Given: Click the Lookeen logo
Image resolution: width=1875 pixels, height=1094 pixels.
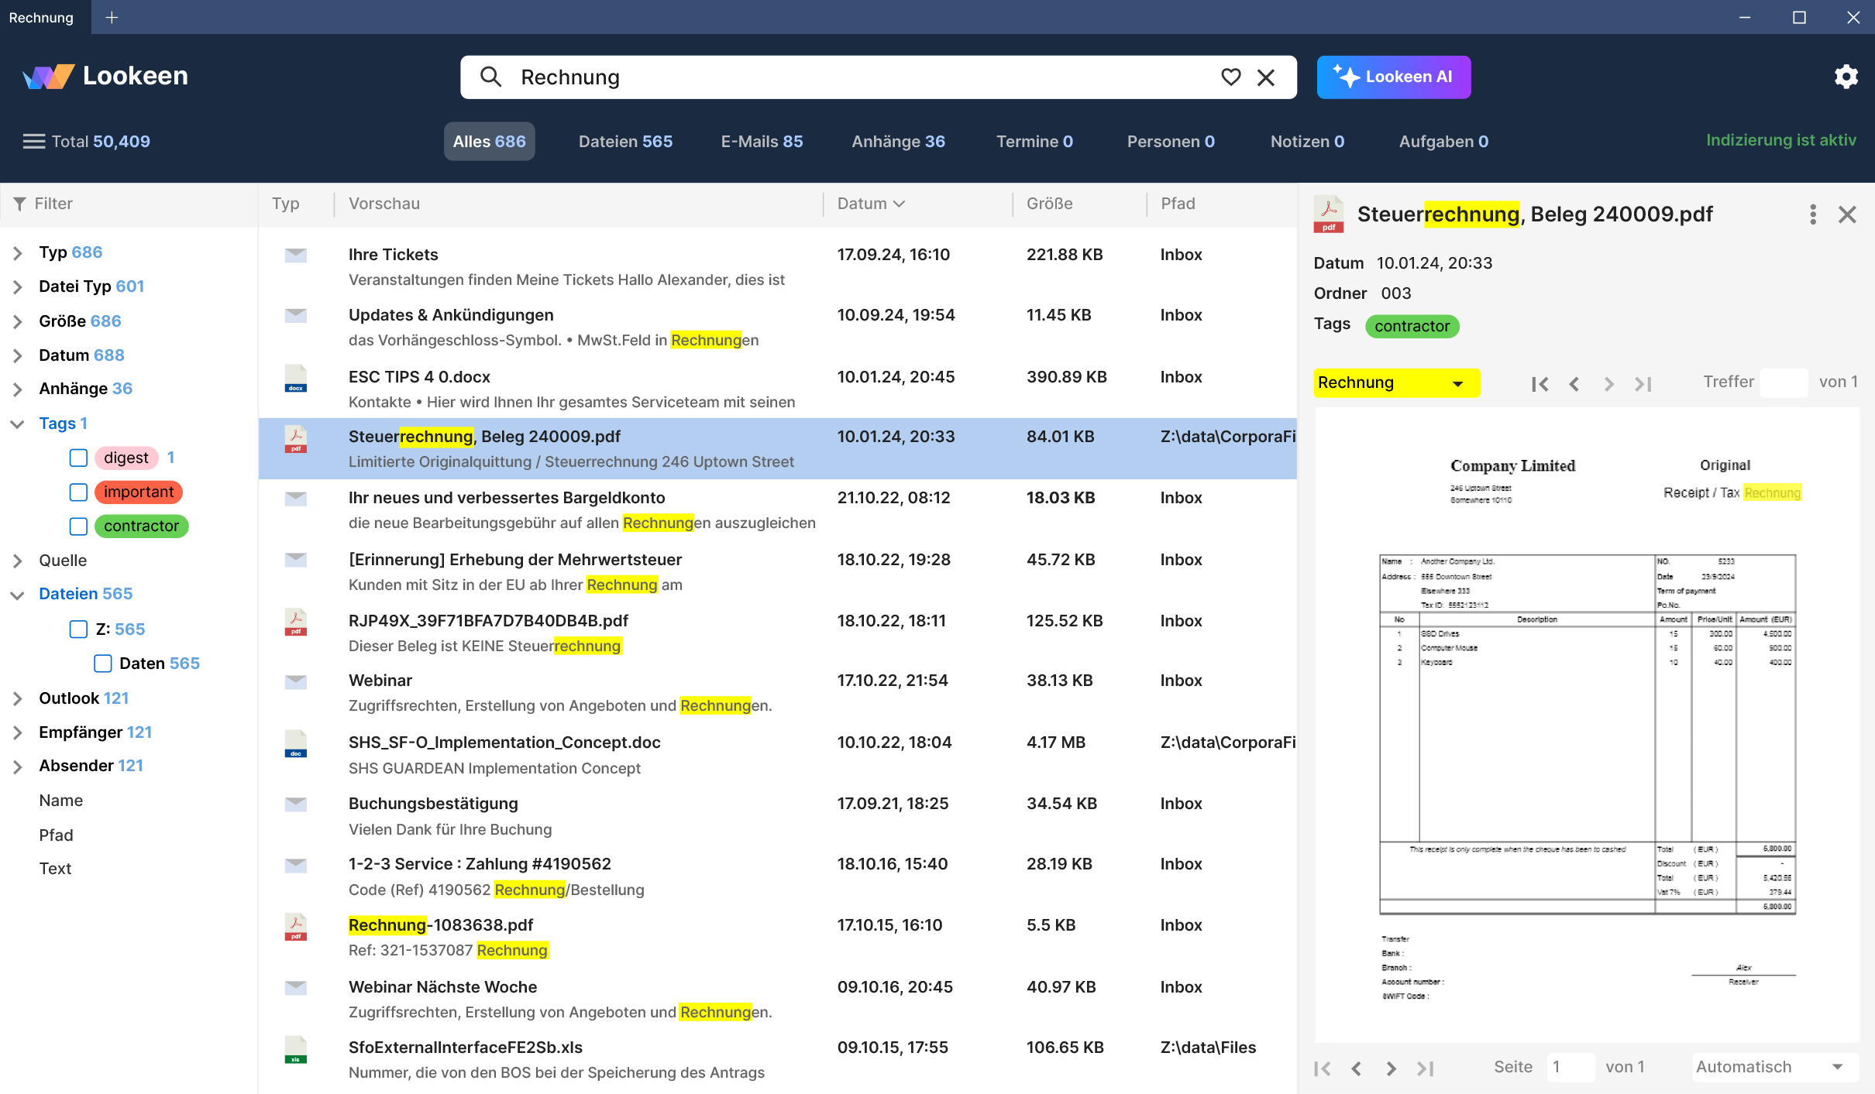Looking at the screenshot, I should click(105, 76).
